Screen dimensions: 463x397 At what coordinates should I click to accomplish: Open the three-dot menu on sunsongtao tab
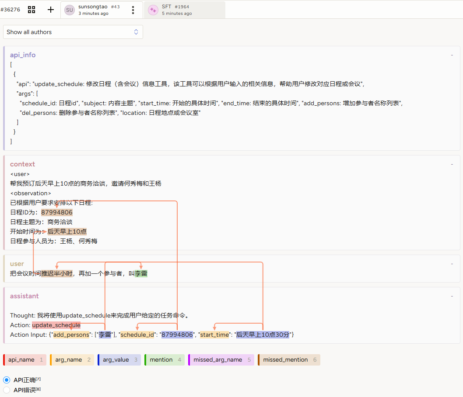[x=133, y=10]
